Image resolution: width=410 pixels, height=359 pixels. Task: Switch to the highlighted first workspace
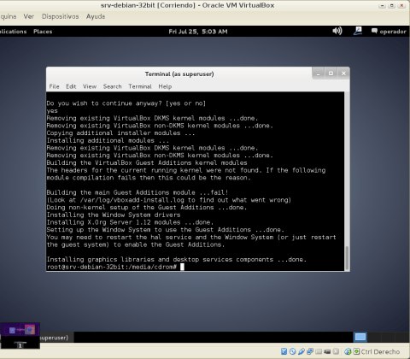[360, 338]
